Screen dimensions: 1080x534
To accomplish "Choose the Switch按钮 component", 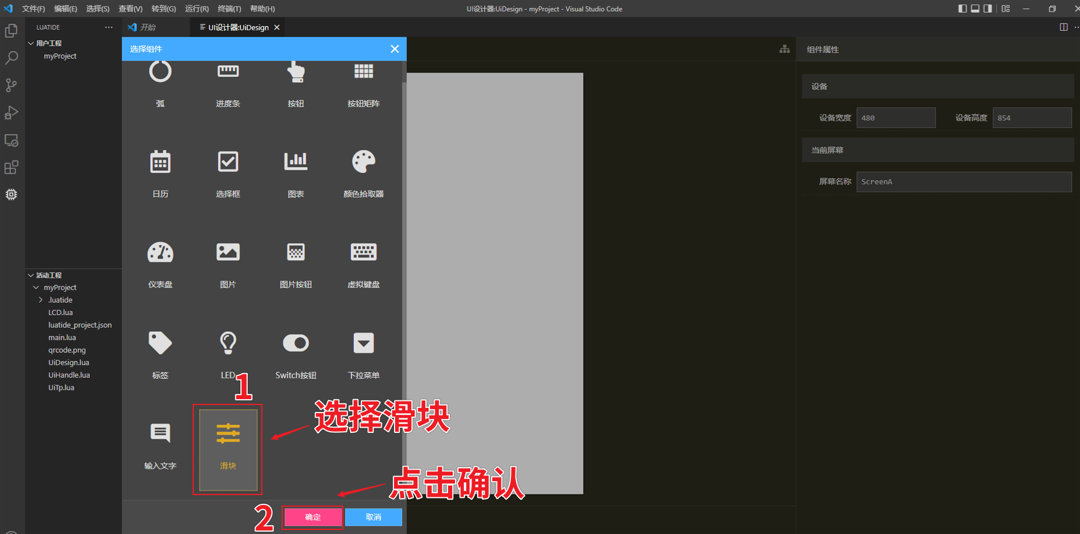I will pos(296,343).
